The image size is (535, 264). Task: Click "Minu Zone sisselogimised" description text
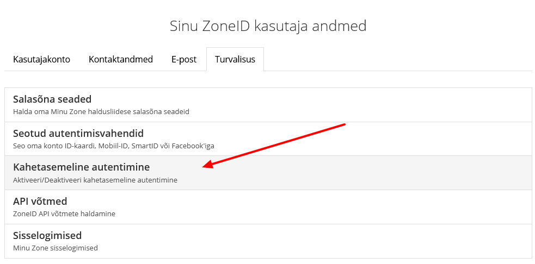[x=56, y=248]
